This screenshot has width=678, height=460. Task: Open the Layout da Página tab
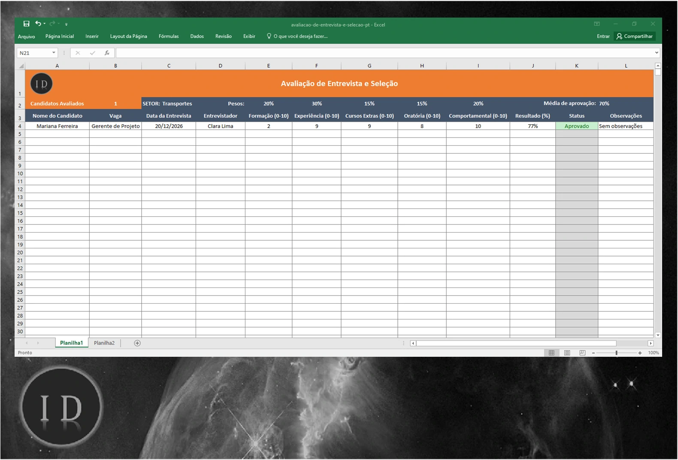coord(129,36)
